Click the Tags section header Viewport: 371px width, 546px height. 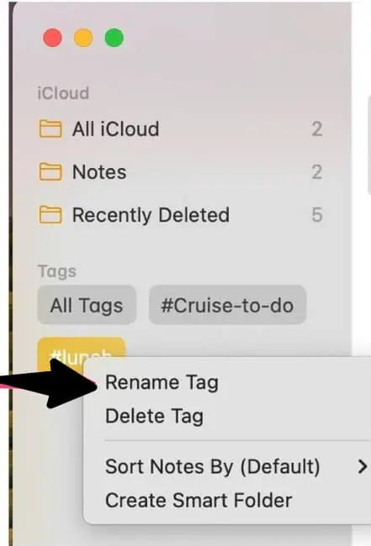[57, 271]
